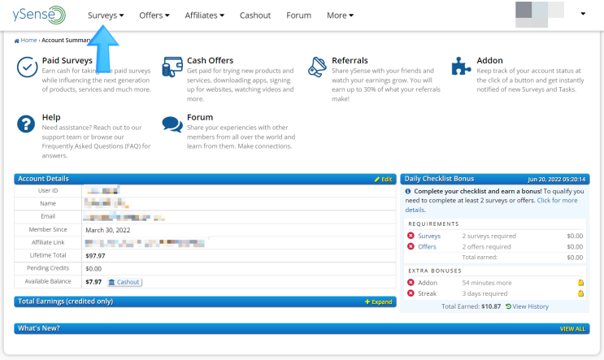
Task: Click the Paid Surveys checkmark icon
Action: (27, 67)
